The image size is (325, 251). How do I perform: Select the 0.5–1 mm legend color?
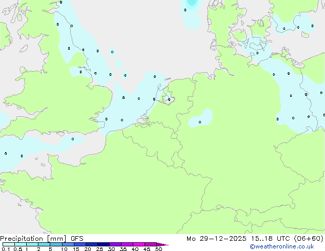(x=21, y=244)
